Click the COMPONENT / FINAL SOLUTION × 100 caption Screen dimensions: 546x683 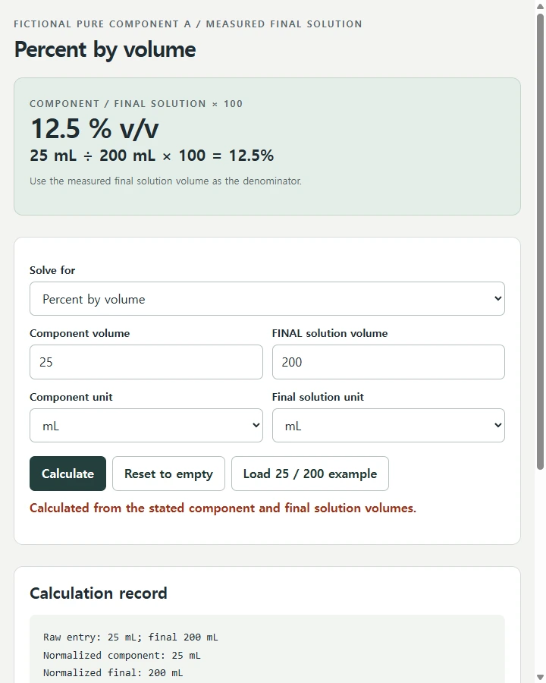[x=136, y=104]
